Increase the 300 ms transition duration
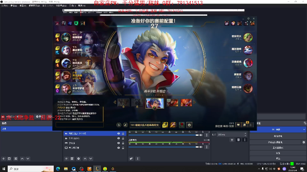The image size is (307, 172). click(245, 133)
